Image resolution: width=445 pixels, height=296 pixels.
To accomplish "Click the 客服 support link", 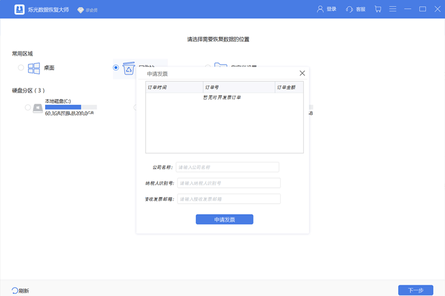I will coord(360,9).
